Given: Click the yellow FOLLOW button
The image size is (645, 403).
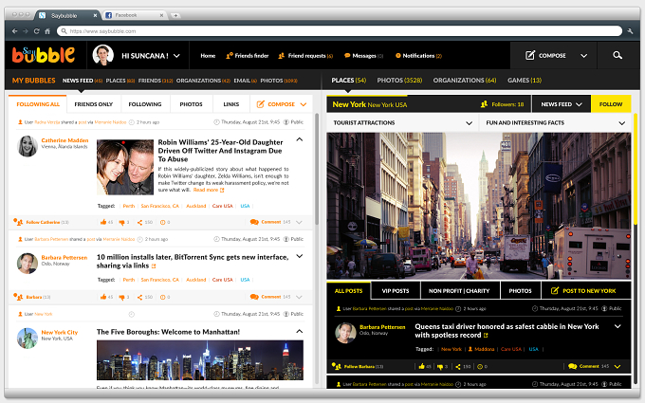Looking at the screenshot, I should [611, 104].
